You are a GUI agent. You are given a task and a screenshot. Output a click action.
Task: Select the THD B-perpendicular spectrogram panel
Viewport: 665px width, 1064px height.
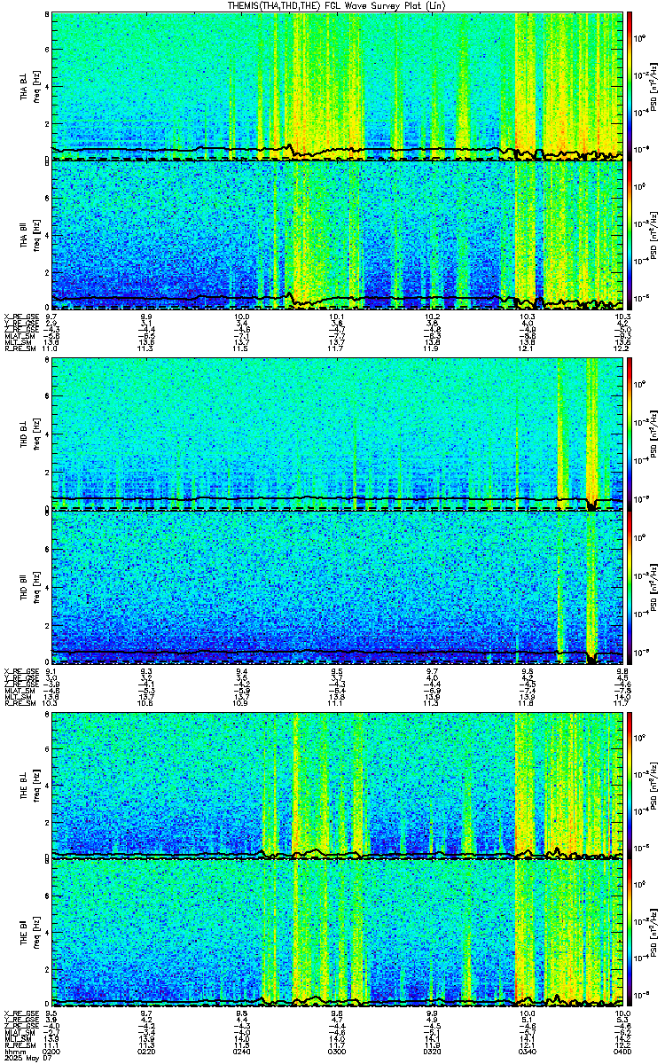[337, 434]
